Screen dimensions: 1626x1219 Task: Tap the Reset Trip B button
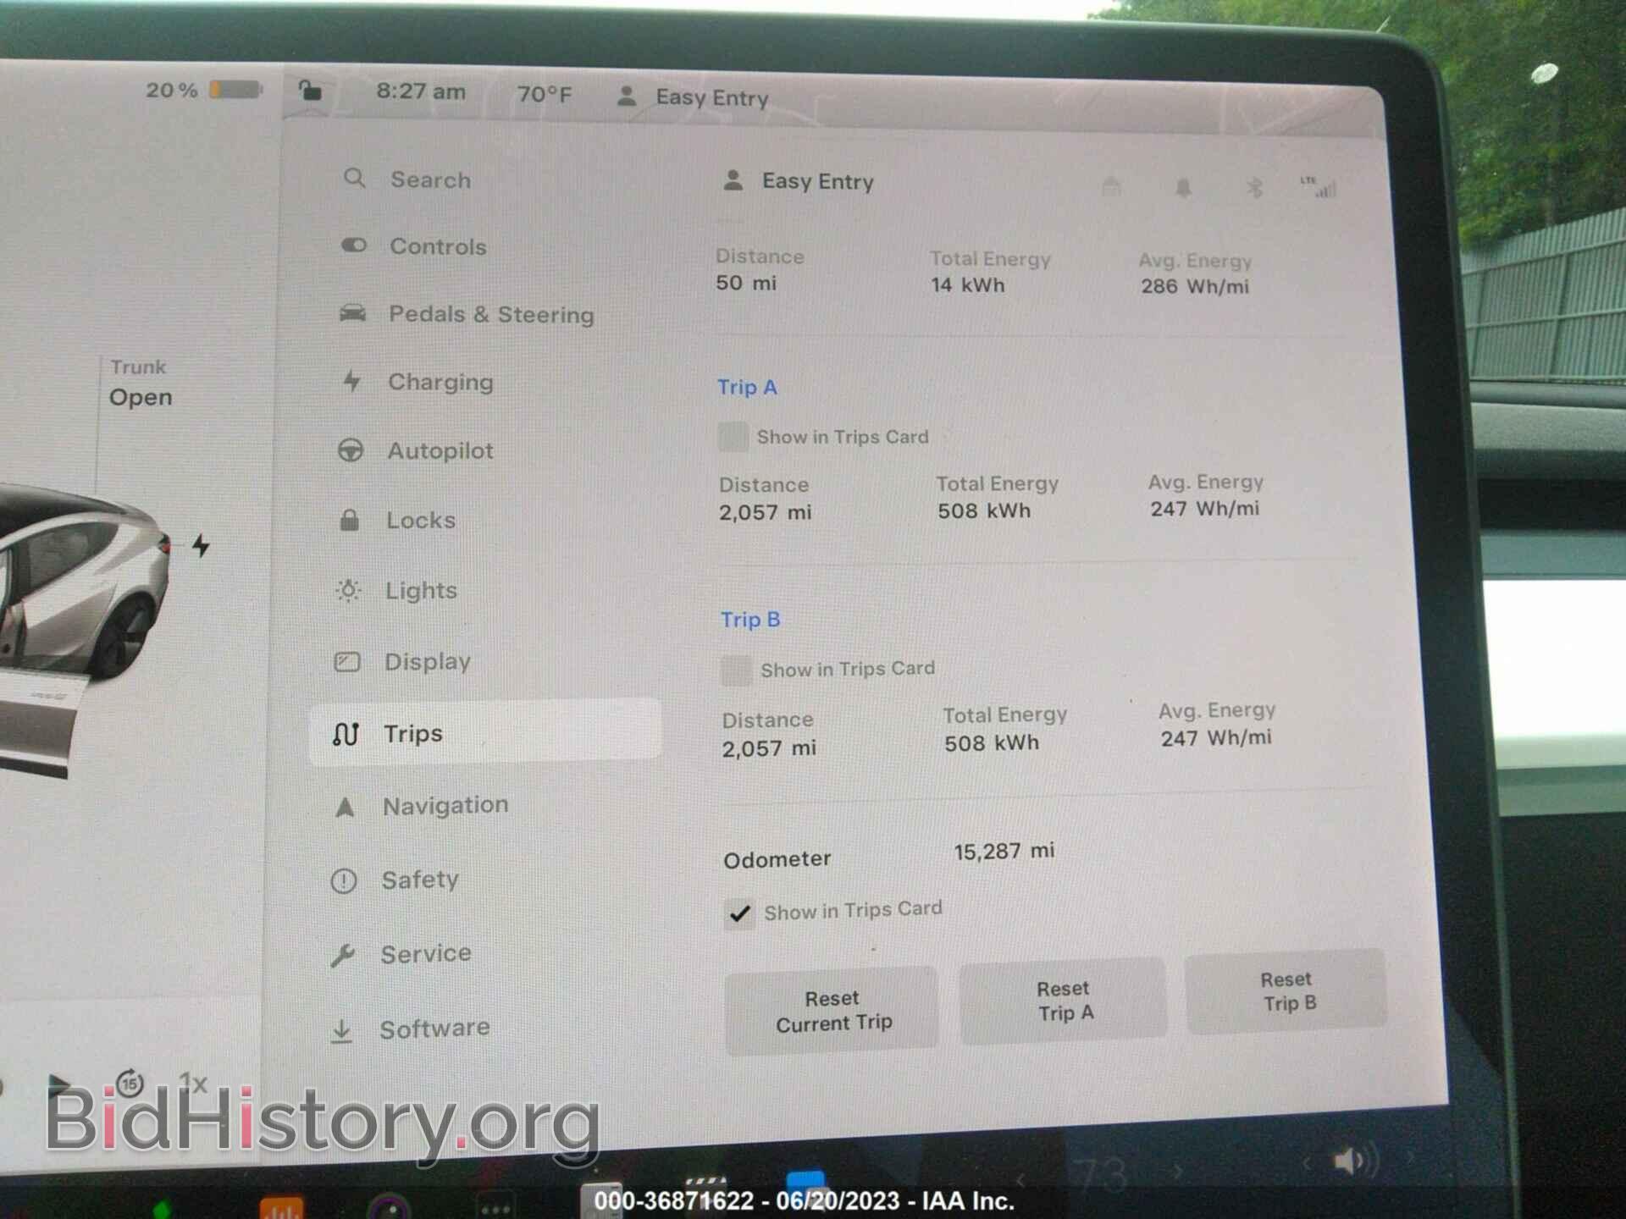point(1287,991)
